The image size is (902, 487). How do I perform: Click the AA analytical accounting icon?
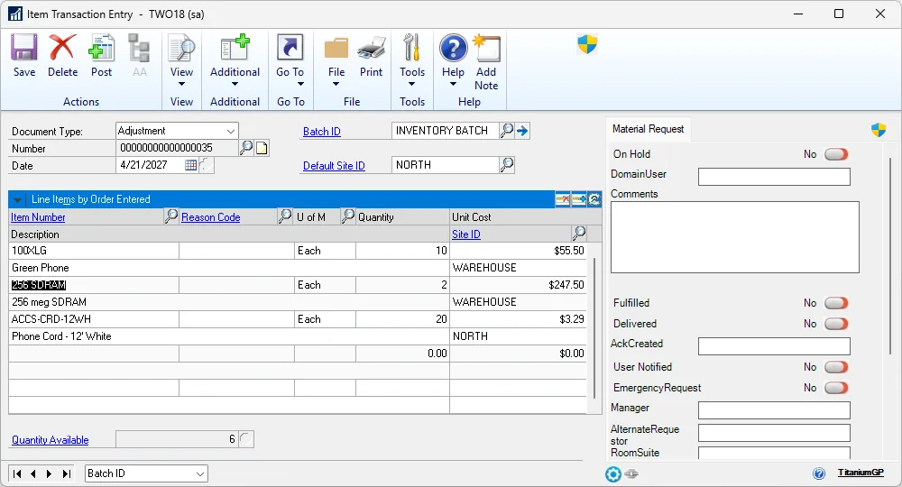(139, 47)
